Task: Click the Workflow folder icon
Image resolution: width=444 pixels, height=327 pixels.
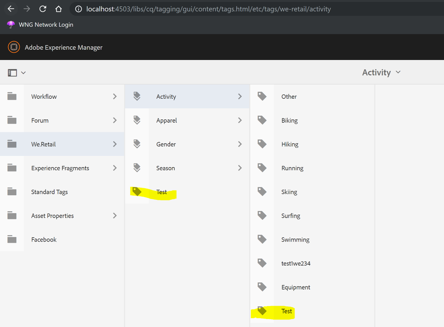Action: tap(12, 97)
